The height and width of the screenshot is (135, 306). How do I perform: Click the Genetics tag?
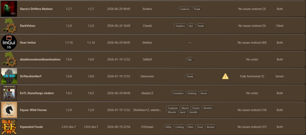pos(207,108)
